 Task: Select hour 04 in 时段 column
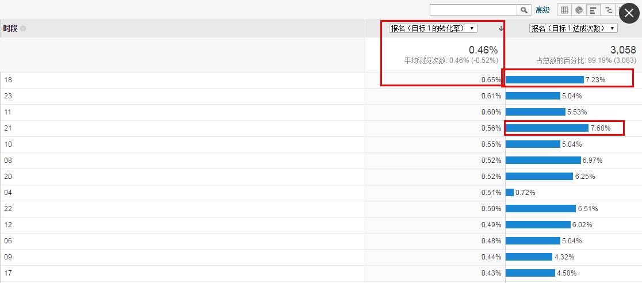8,193
